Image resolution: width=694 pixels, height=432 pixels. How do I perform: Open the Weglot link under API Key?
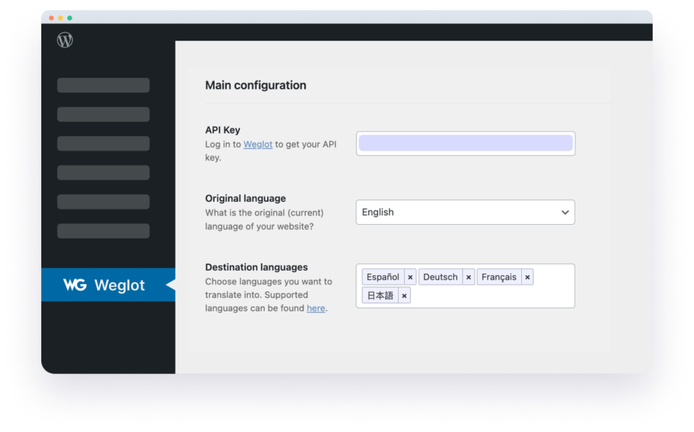click(x=258, y=144)
